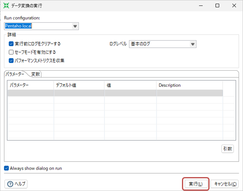The height and width of the screenshot is (191, 243).
Task: Enable セーフモードを有効にする checkbox
Action: [x=11, y=52]
